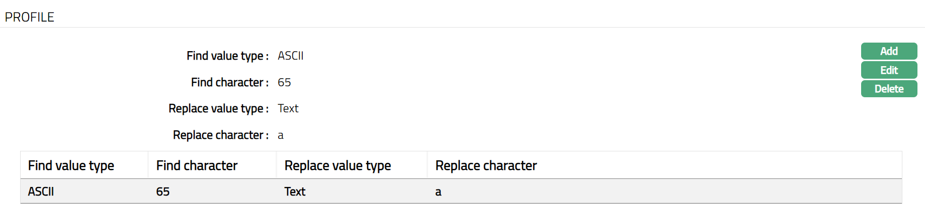Click the ASCII value in the form
The height and width of the screenshot is (211, 925).
click(291, 56)
